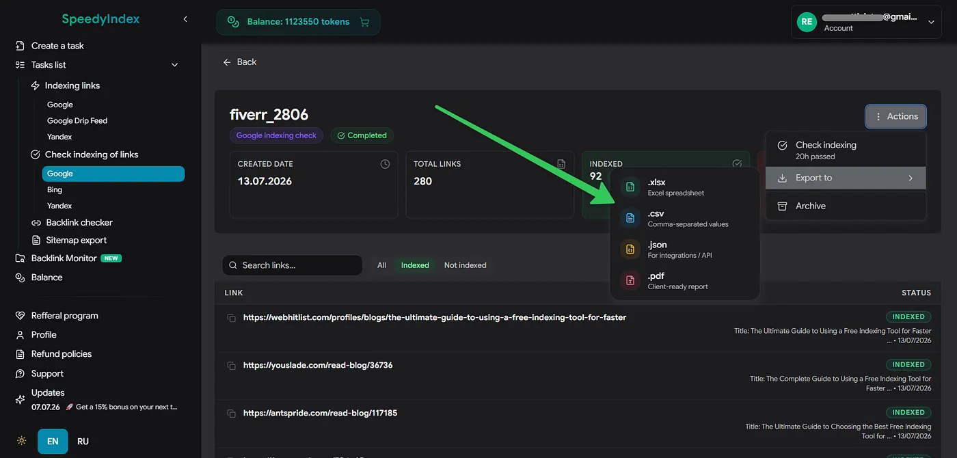Open the 07.07.26 update bonus notice
The height and width of the screenshot is (458, 957).
pyautogui.click(x=105, y=407)
